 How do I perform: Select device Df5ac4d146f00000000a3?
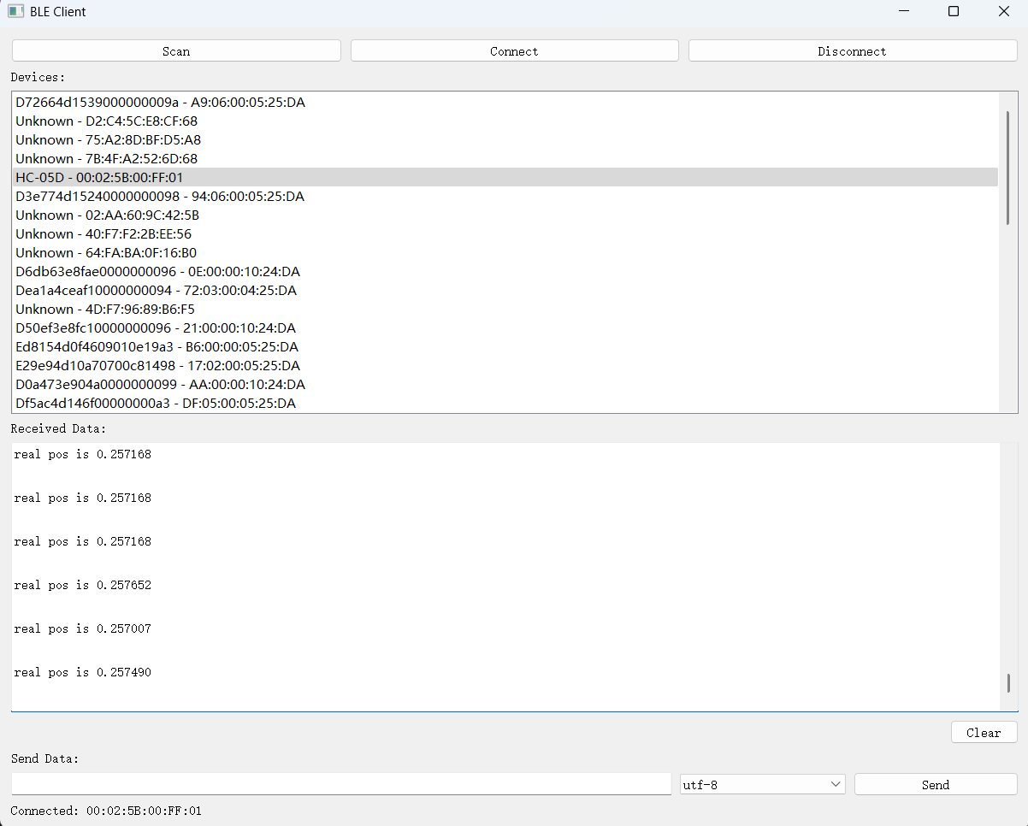point(506,403)
